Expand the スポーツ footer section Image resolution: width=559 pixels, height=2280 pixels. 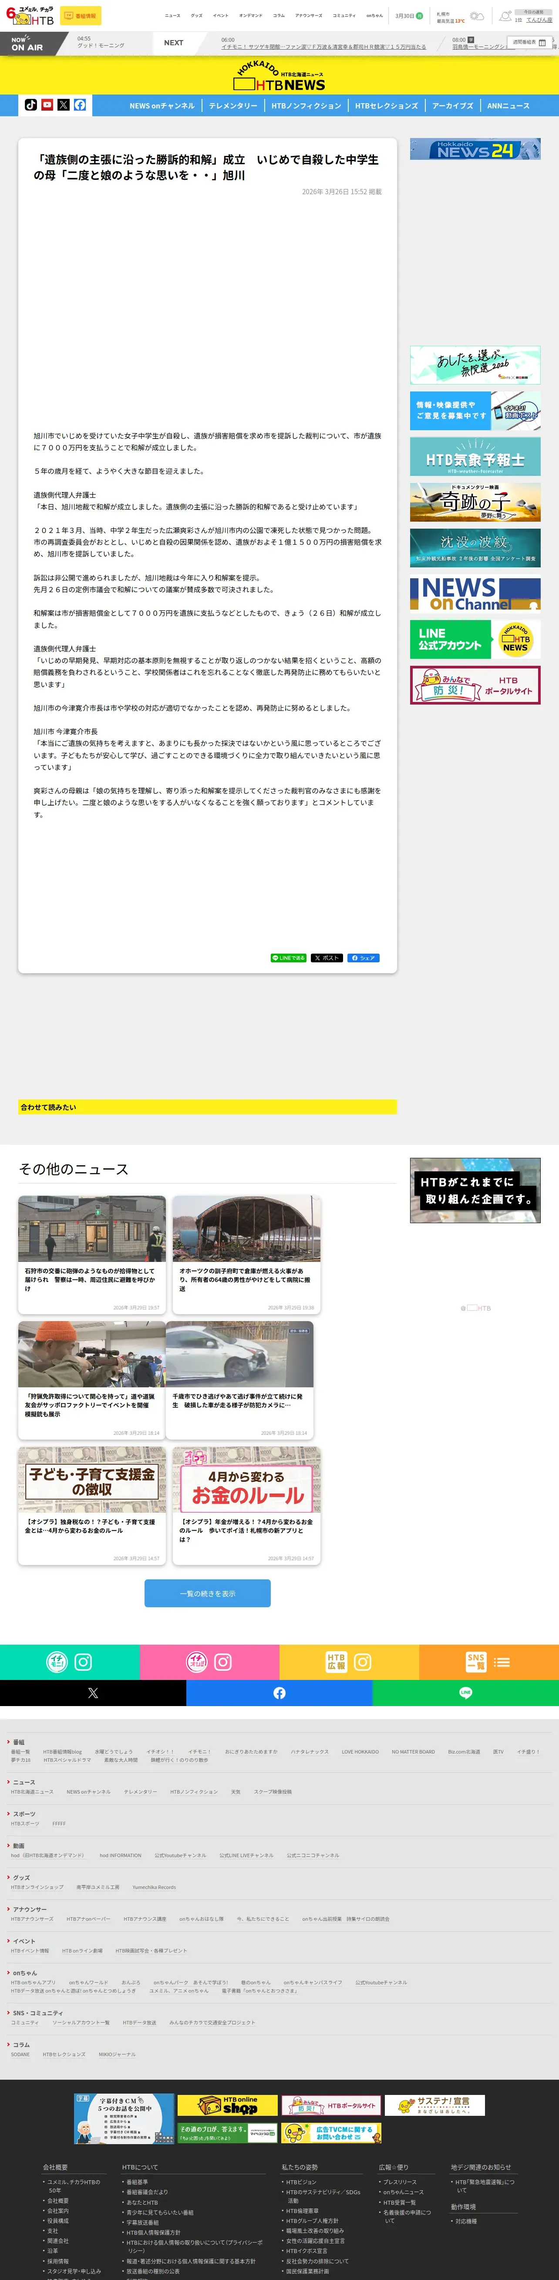pos(23,1814)
